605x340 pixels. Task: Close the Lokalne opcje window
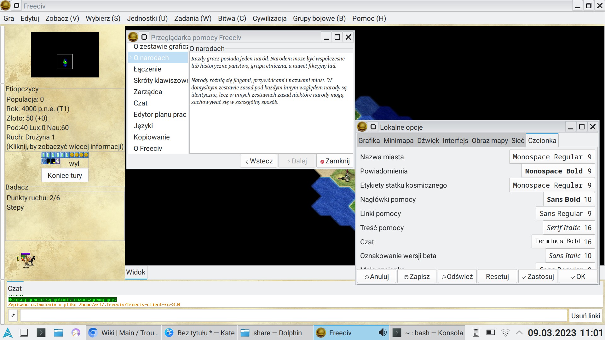(x=593, y=127)
